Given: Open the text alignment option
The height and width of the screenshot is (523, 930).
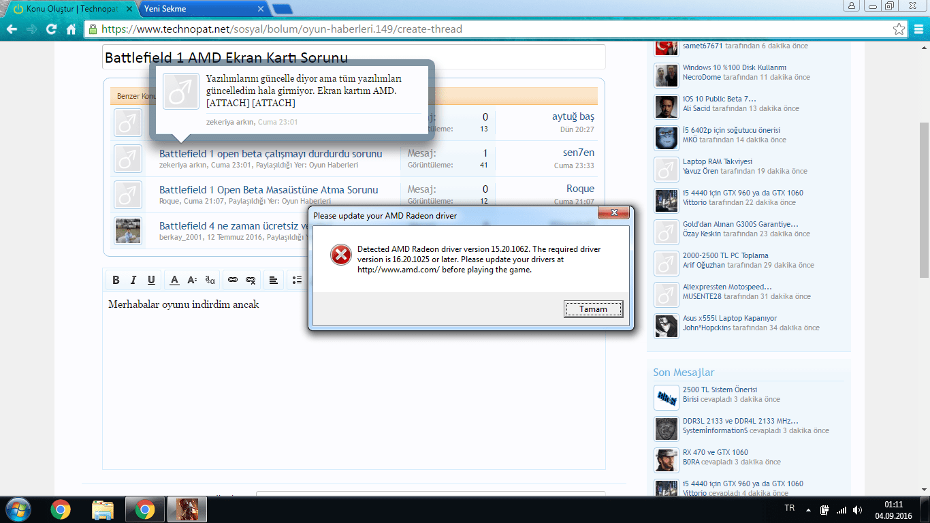Looking at the screenshot, I should [x=273, y=280].
